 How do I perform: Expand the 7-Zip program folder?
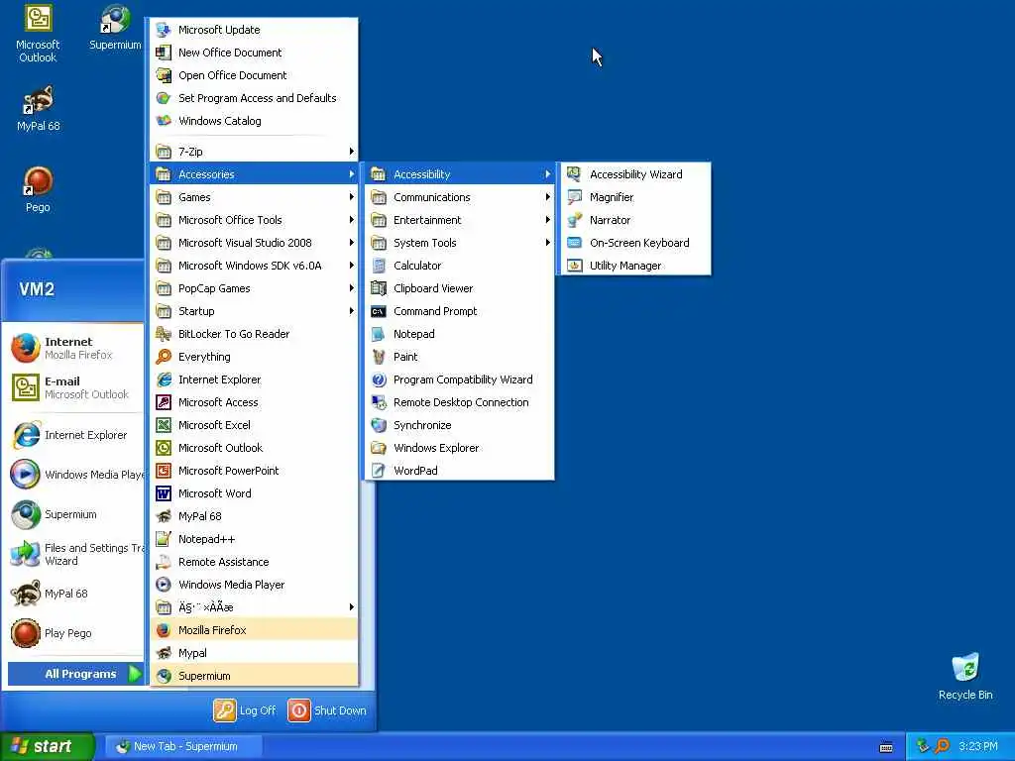tap(254, 152)
